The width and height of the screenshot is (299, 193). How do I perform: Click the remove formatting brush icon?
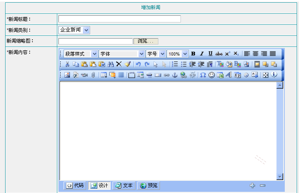[x=128, y=64]
